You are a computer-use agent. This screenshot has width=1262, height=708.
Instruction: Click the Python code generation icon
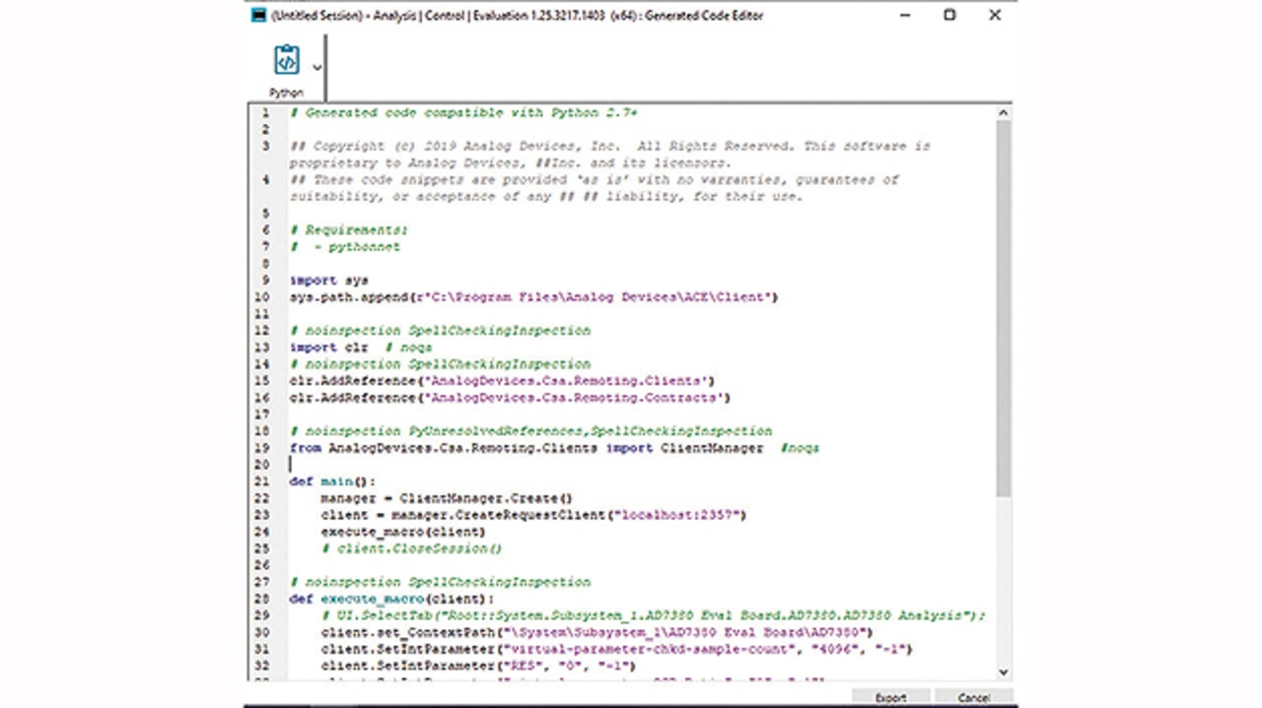tap(286, 60)
